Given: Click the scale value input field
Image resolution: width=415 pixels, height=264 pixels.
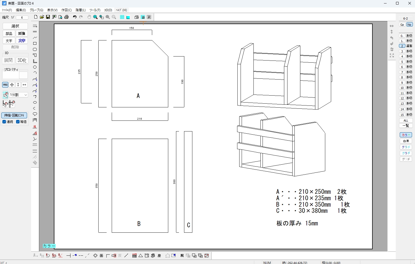Looking at the screenshot, I should [22, 17].
